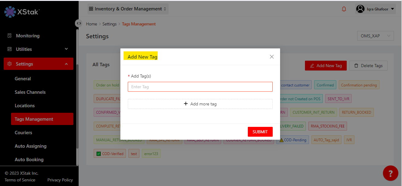Open the OMS_XAP selector dropdown
The image size is (402, 186).
tap(375, 36)
